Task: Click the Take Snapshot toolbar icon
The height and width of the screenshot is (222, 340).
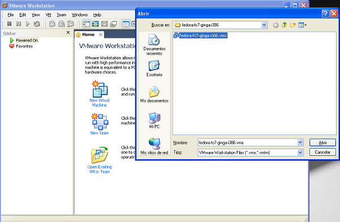Action: pyautogui.click(x=52, y=24)
